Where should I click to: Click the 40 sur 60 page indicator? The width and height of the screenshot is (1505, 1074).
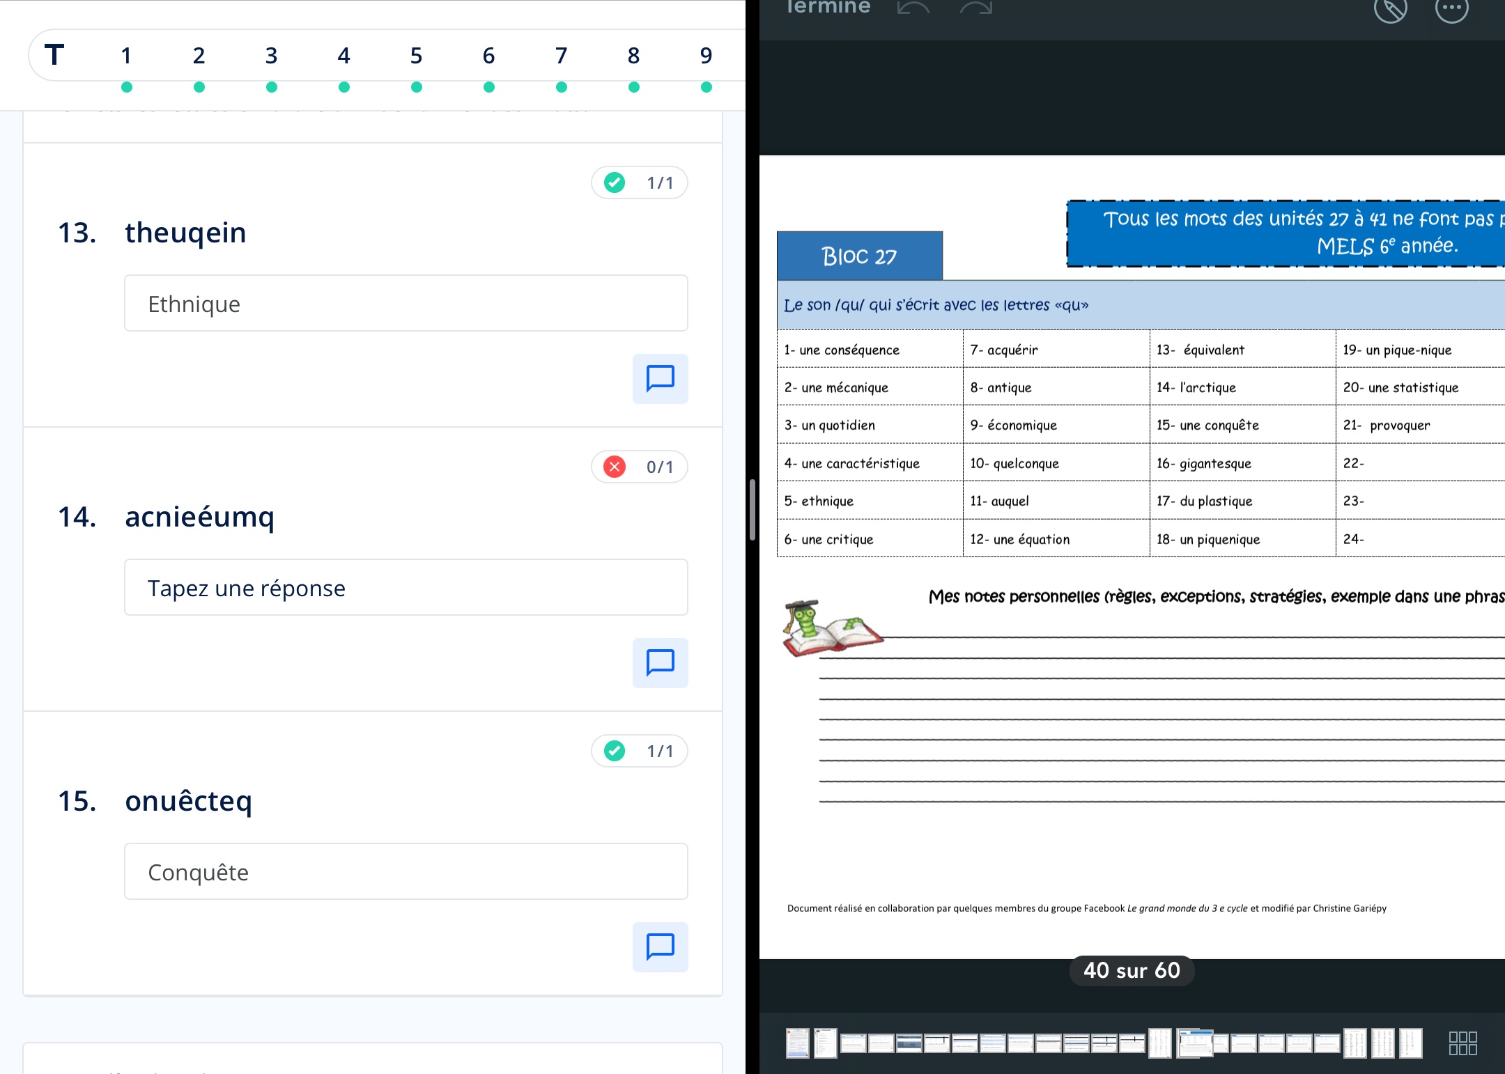[1132, 970]
